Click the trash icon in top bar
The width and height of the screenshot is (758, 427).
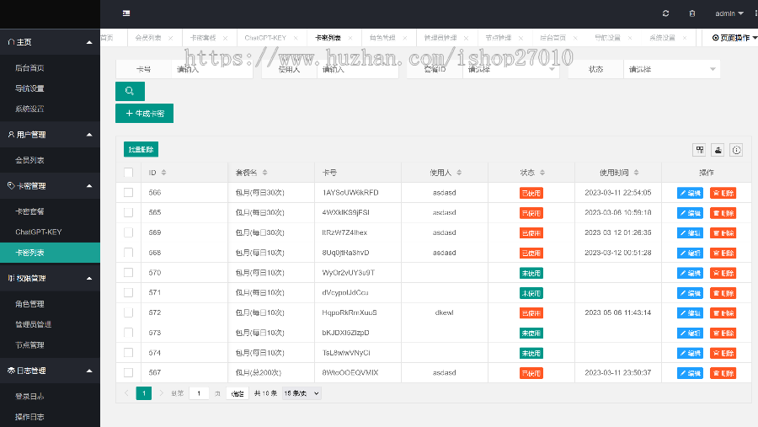692,13
